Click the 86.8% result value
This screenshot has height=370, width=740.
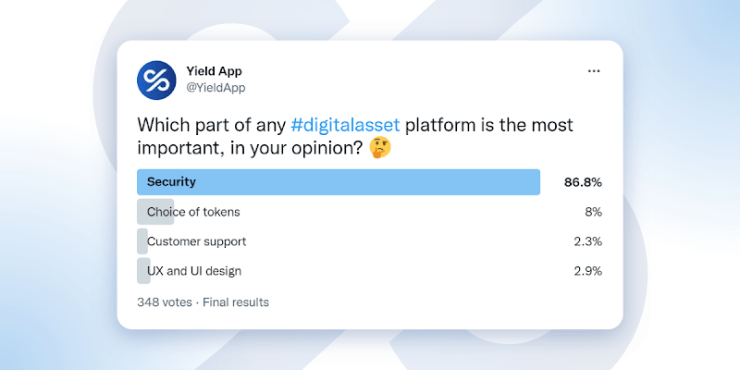click(x=583, y=182)
